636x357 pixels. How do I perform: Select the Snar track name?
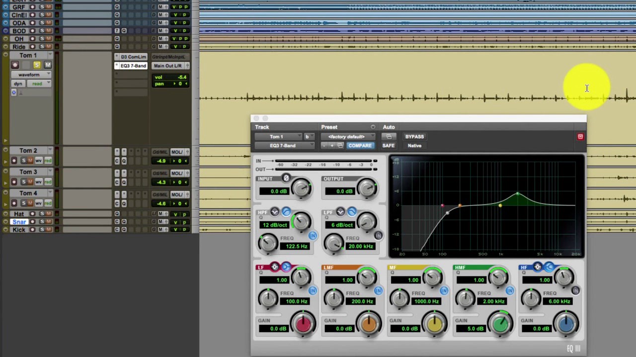pos(19,222)
